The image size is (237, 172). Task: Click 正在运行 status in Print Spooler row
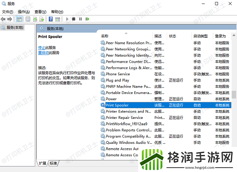176,105
